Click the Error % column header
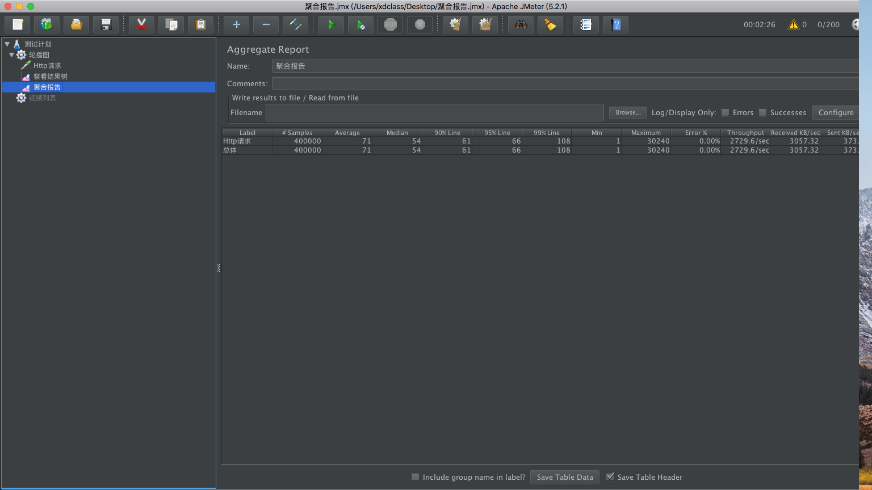872x490 pixels. tap(696, 133)
